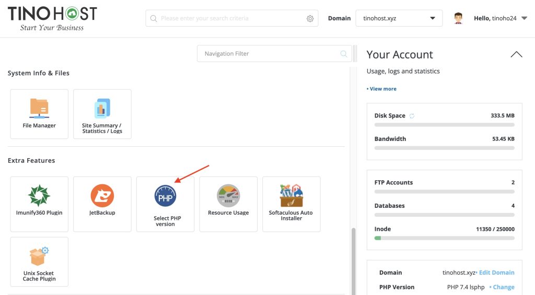The width and height of the screenshot is (535, 295).
Task: Click the search settings gear icon
Action: point(310,18)
